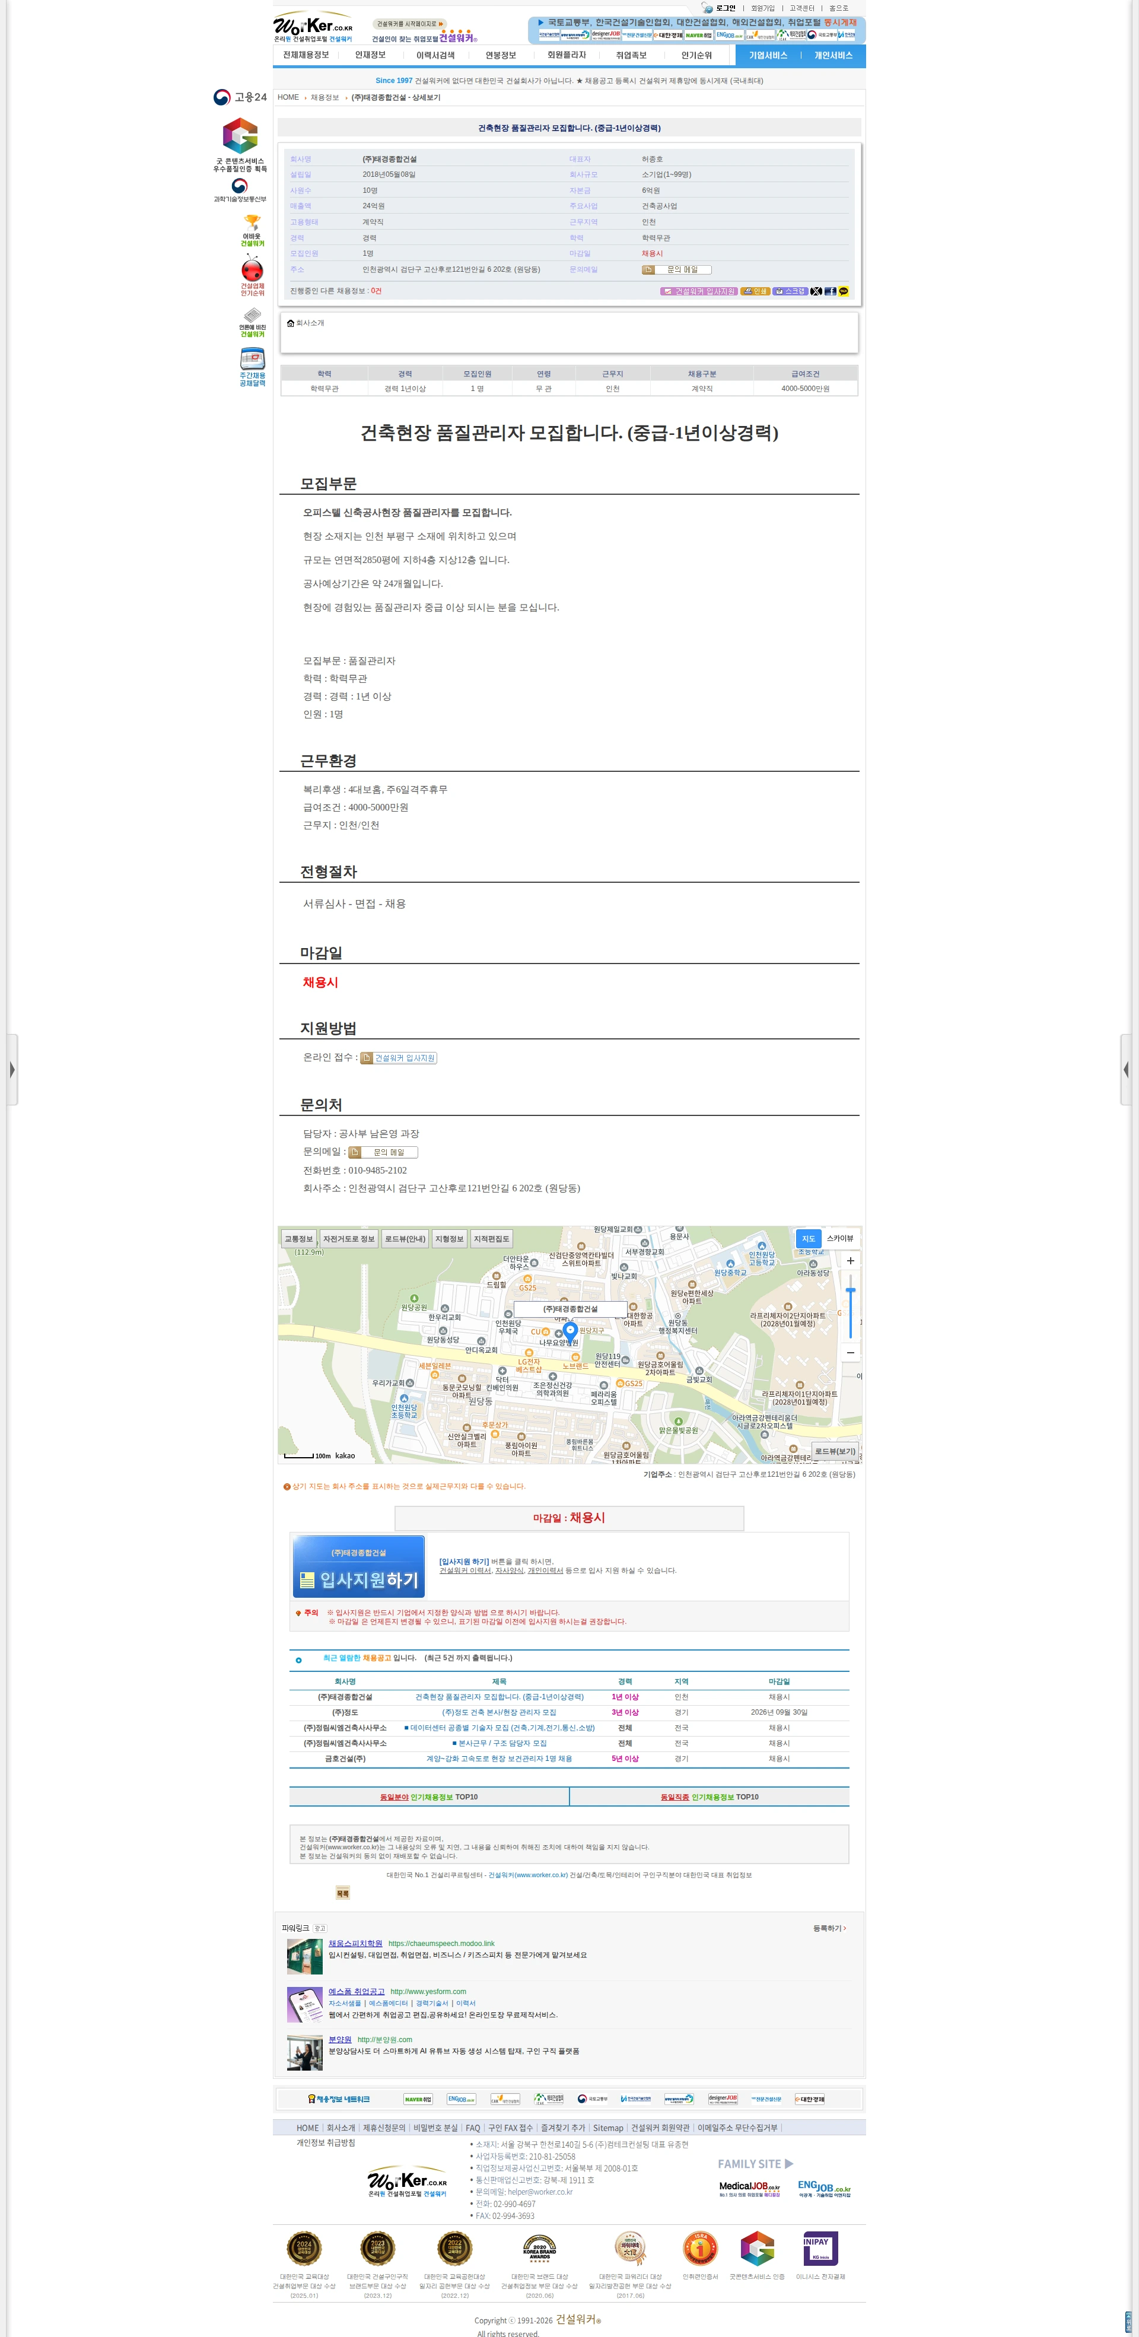
Task: Click the 굿 콘텐츠서비스 certification icon in sidebar
Action: coord(240,145)
